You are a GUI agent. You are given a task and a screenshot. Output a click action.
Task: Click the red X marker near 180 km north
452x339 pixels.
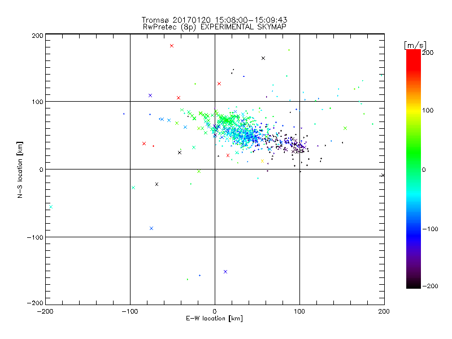(x=172, y=46)
